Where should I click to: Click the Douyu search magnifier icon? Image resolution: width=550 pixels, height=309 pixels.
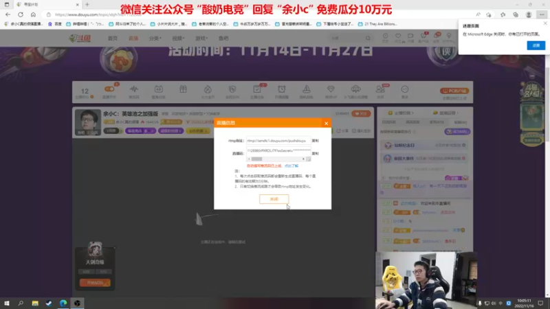pyautogui.click(x=368, y=38)
